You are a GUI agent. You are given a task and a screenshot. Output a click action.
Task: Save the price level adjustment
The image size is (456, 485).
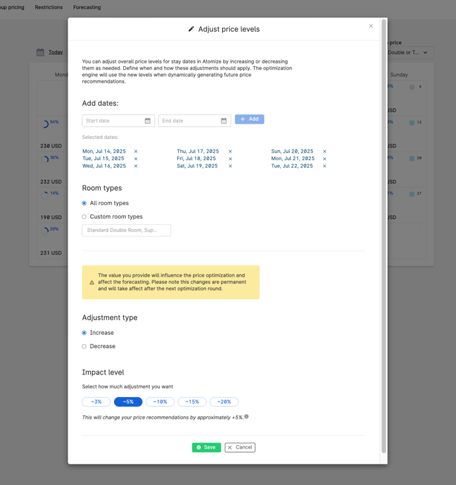[x=206, y=447]
